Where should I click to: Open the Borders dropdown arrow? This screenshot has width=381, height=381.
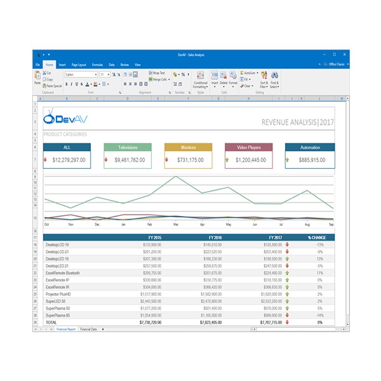[108, 84]
